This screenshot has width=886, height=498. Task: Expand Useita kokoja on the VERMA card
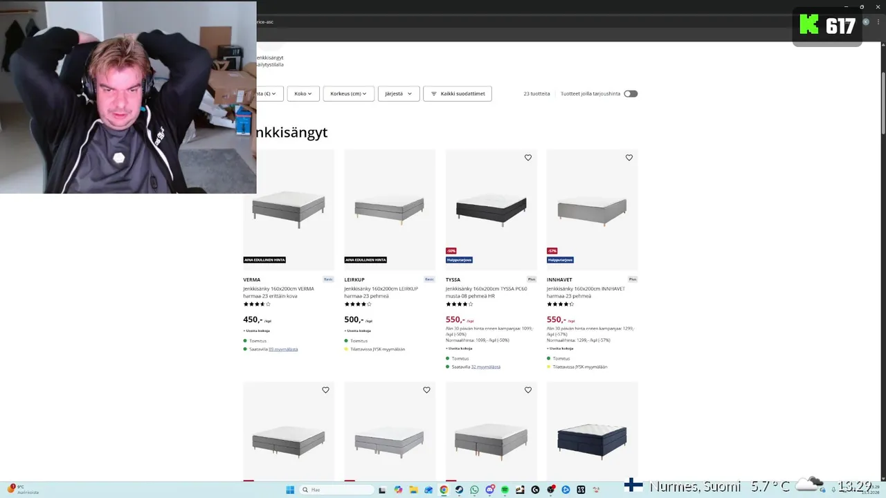click(257, 331)
